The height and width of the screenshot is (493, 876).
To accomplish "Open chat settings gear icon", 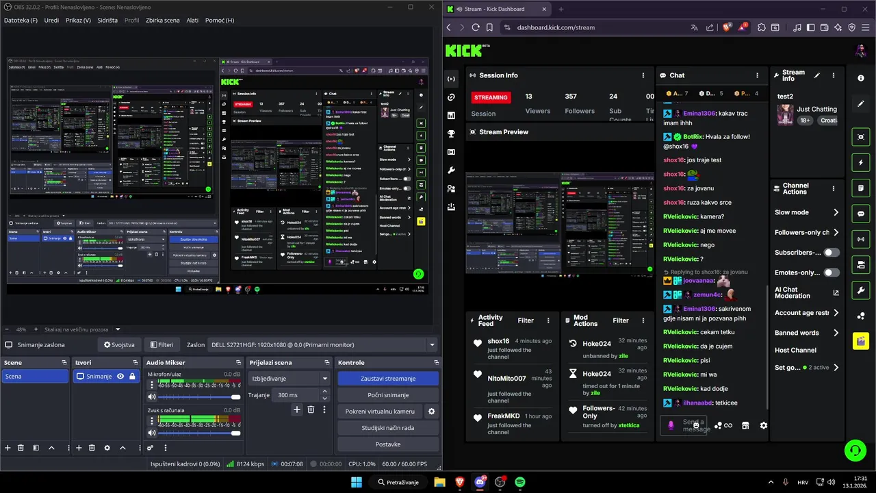I will pyautogui.click(x=764, y=425).
